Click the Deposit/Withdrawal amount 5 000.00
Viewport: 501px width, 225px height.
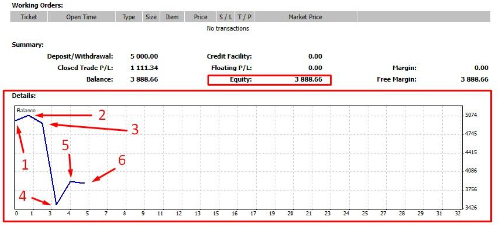(144, 57)
